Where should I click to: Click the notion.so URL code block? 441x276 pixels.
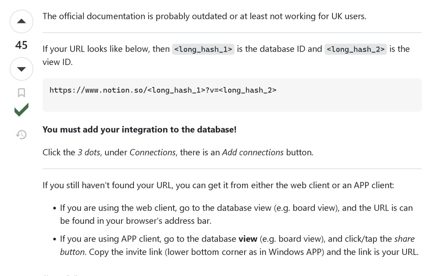point(232,95)
